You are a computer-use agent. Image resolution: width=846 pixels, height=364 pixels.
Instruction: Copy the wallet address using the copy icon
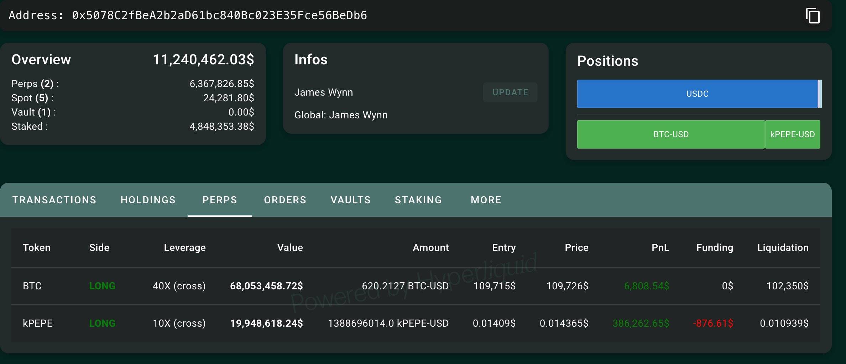[x=814, y=16]
